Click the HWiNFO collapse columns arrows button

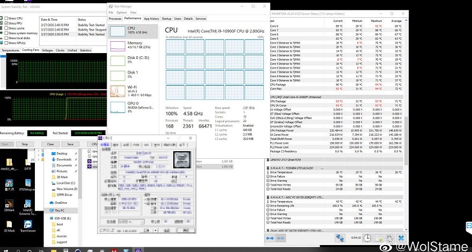click(280, 238)
